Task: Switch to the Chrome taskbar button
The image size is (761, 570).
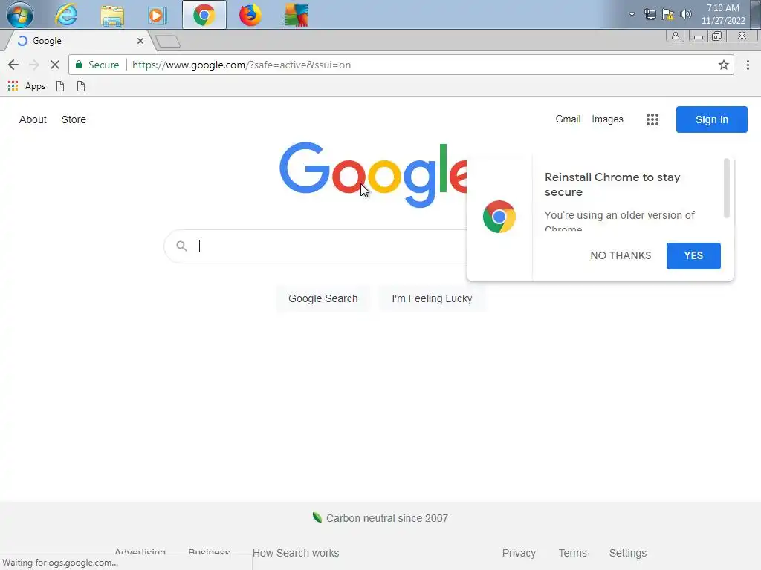Action: point(204,15)
